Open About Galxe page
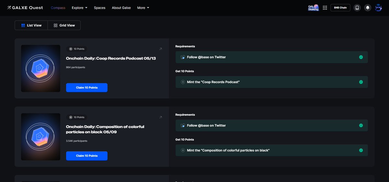389x182 pixels. click(121, 8)
